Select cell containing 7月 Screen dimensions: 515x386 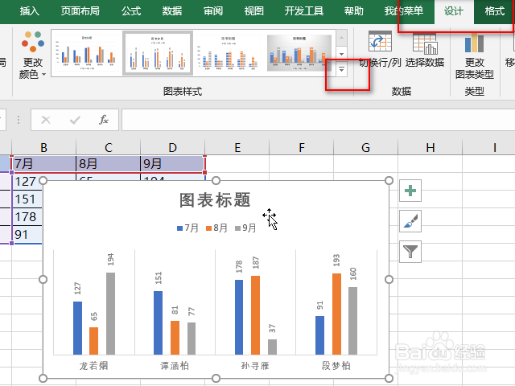coord(43,163)
